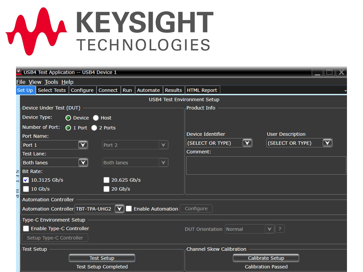The image size is (363, 272).
Task: Click Calibrate Setup under Channel Skew Calibration
Action: click(x=266, y=258)
